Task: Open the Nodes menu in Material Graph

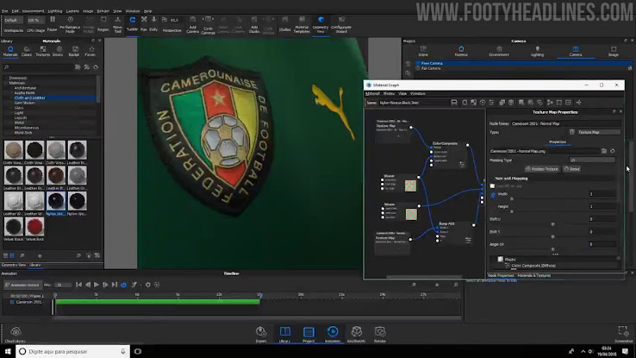Action: (389, 93)
